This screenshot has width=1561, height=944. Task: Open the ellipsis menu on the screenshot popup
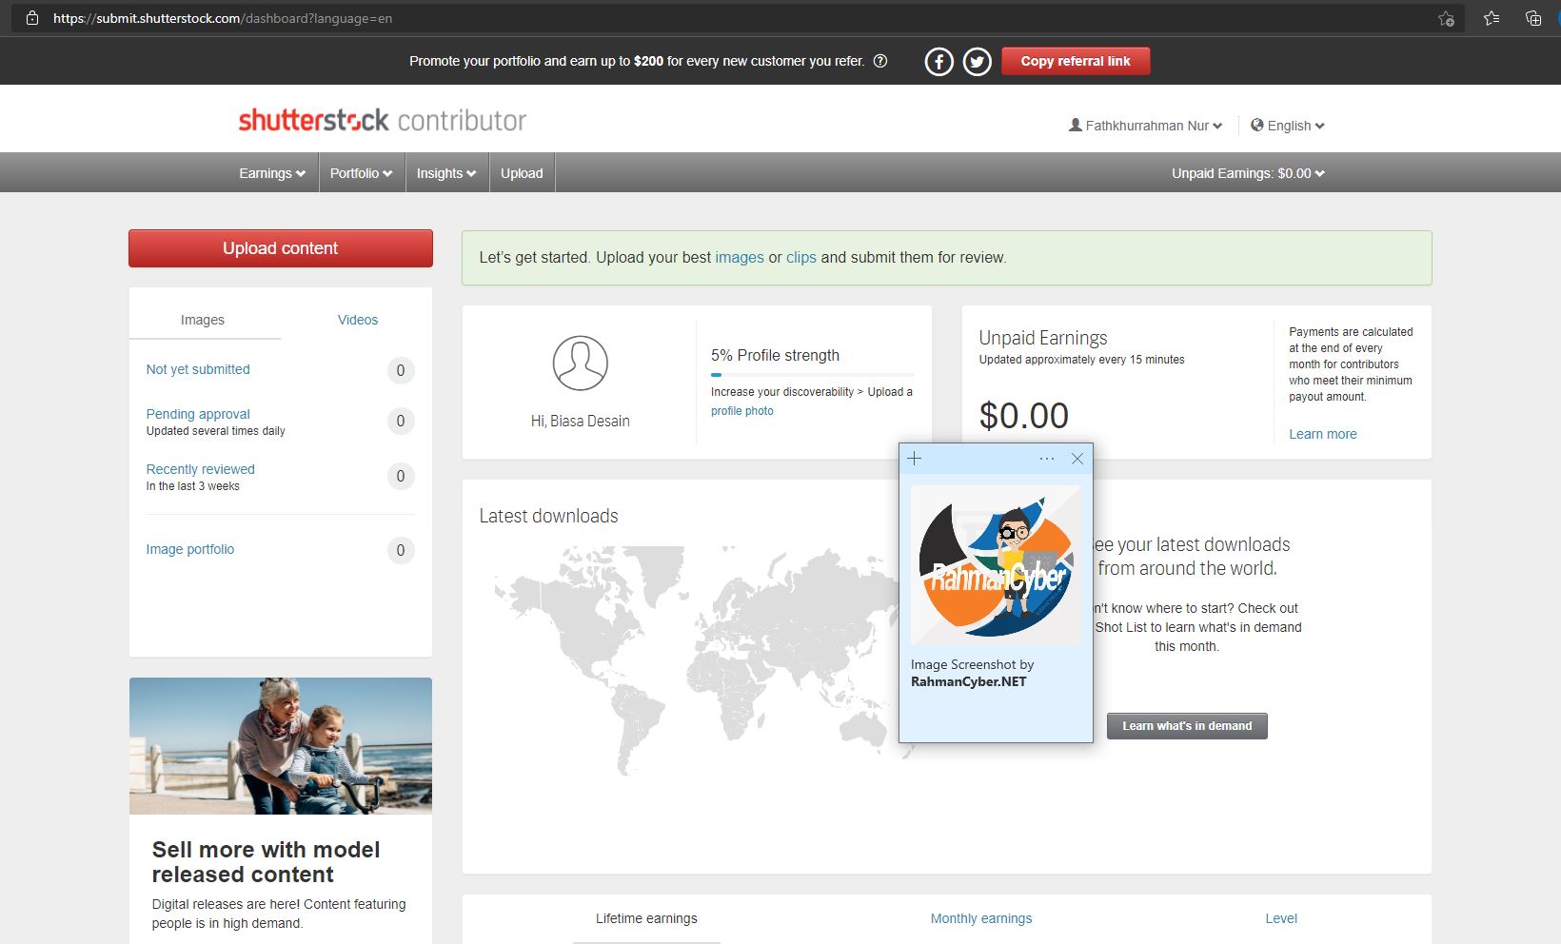pyautogui.click(x=1046, y=458)
